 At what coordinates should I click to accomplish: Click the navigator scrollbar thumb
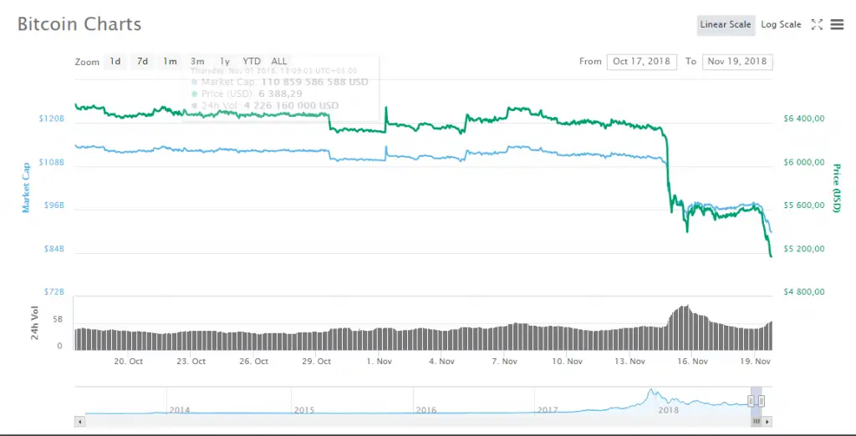(757, 422)
